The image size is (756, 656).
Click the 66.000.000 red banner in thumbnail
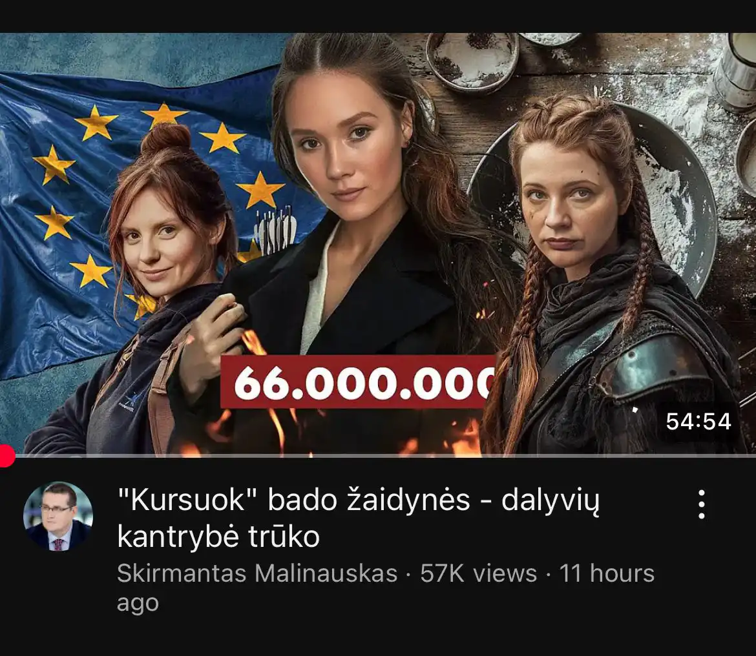point(358,382)
